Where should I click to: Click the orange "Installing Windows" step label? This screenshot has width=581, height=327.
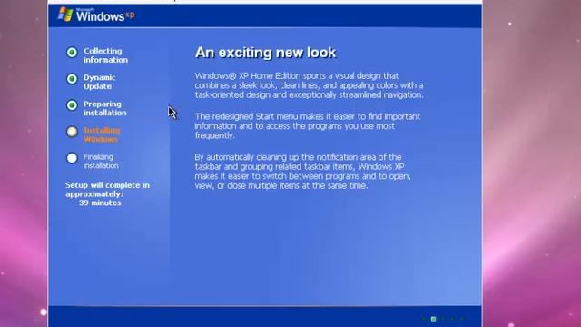click(x=102, y=134)
